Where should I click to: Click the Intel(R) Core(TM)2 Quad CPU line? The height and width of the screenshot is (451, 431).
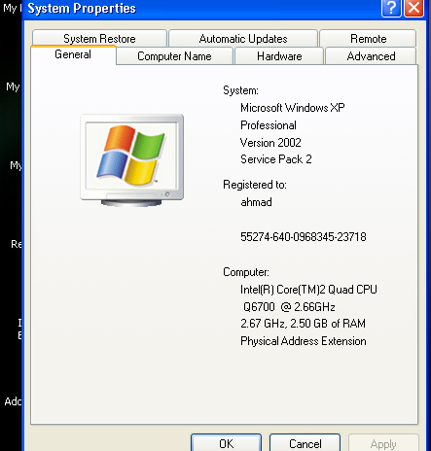pyautogui.click(x=308, y=290)
